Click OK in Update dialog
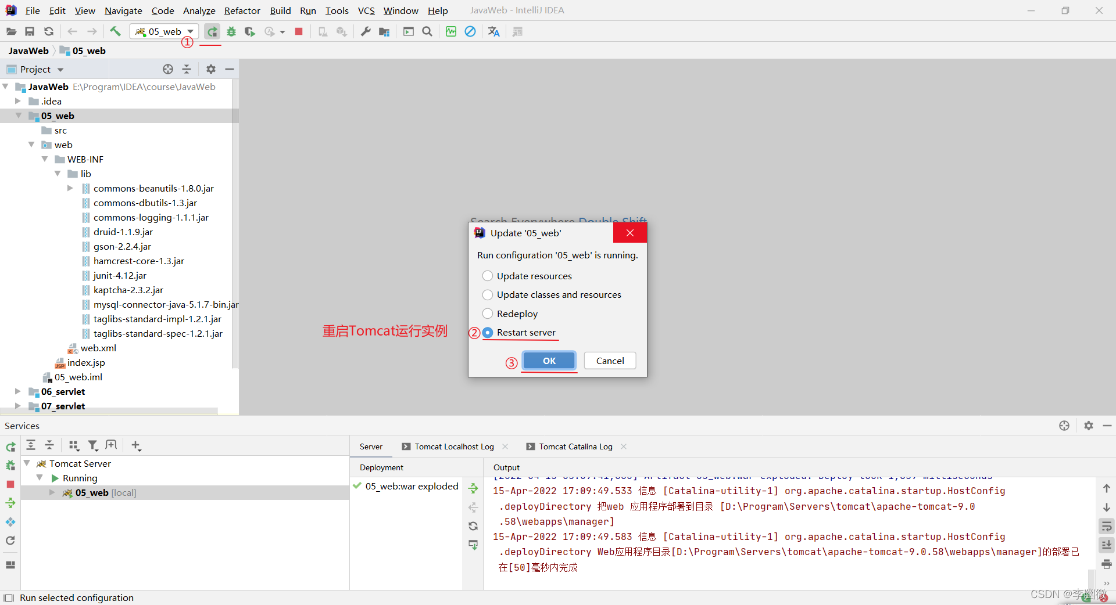Image resolution: width=1116 pixels, height=605 pixels. [x=549, y=361]
